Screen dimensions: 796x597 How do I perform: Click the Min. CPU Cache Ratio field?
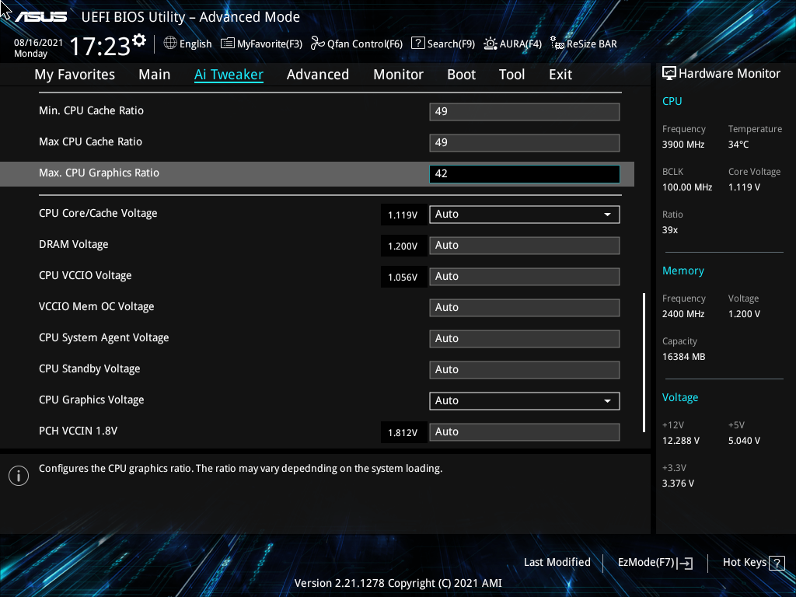click(525, 112)
